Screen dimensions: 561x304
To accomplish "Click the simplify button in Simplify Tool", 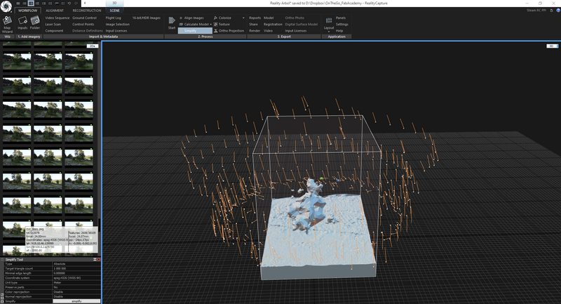I will click(76, 301).
